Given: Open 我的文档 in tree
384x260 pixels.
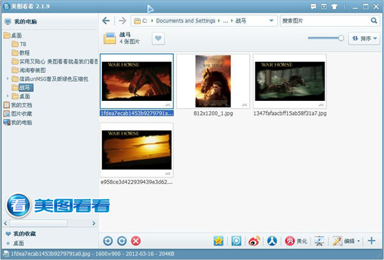Looking at the screenshot, I should click(x=18, y=105).
